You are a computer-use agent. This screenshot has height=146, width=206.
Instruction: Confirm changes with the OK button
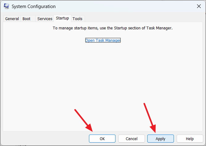click(x=102, y=139)
